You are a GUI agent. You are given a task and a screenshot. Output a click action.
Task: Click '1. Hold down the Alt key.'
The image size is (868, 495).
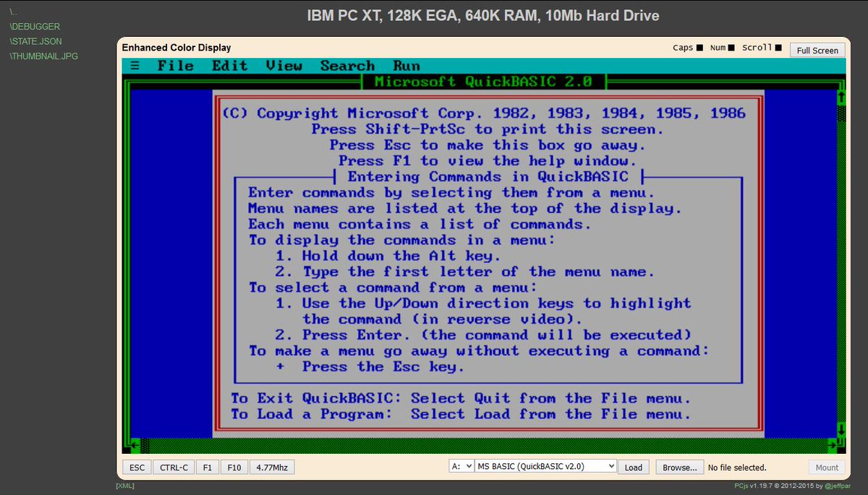pyautogui.click(x=388, y=256)
